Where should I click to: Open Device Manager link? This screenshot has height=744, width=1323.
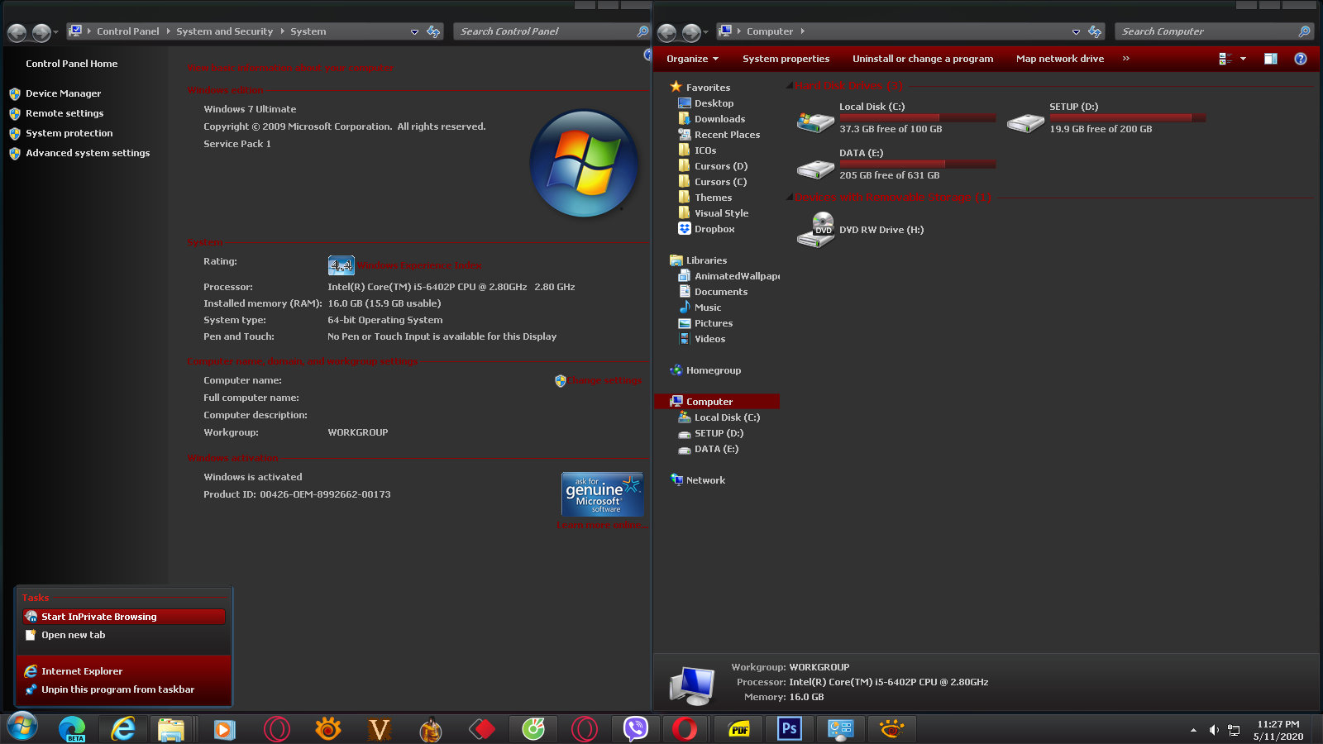click(63, 93)
